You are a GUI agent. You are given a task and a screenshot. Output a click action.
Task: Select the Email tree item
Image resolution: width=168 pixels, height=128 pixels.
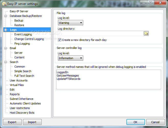pos(13,48)
